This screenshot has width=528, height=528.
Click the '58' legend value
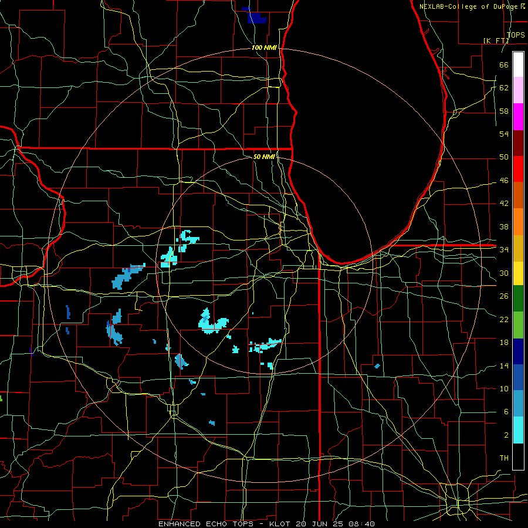[504, 111]
